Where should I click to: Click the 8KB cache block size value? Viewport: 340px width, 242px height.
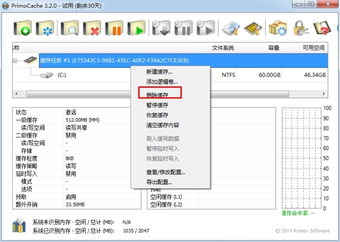tap(70, 158)
